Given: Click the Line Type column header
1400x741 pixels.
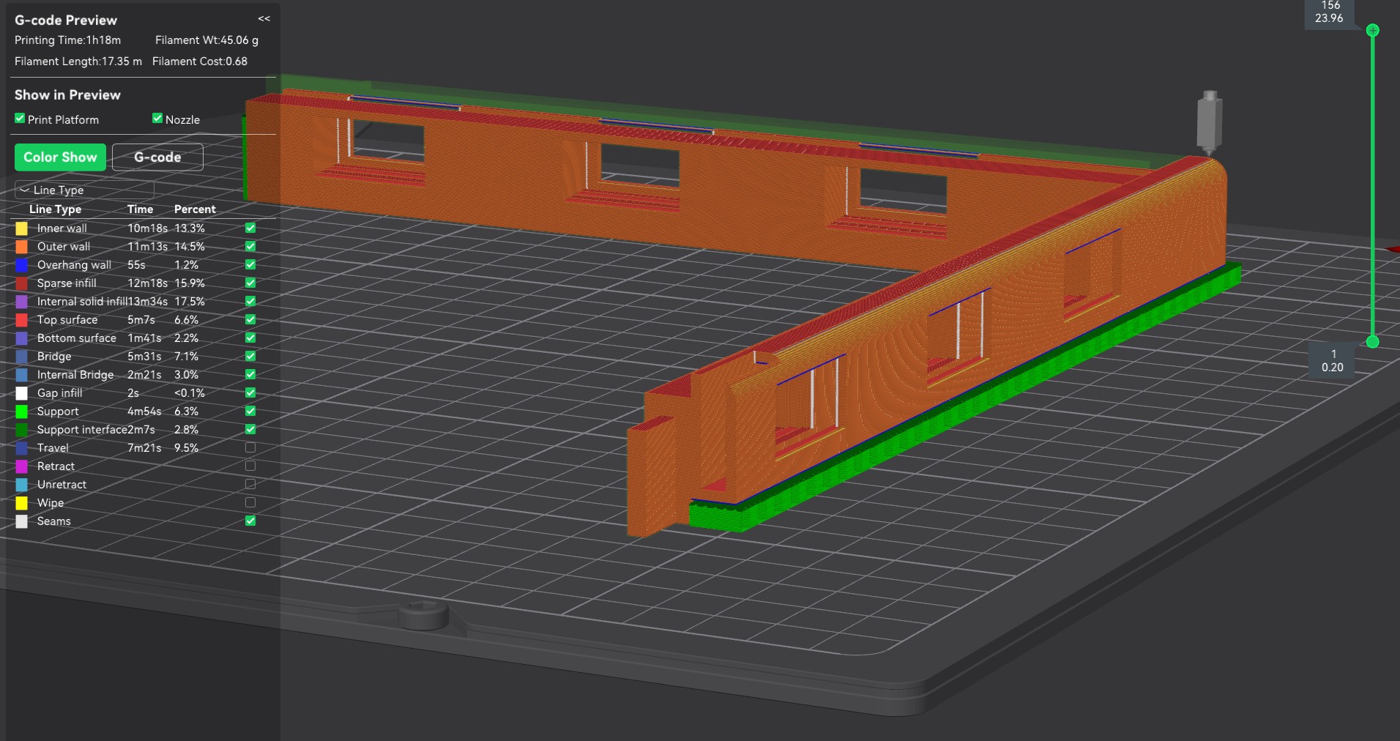Looking at the screenshot, I should (x=55, y=209).
